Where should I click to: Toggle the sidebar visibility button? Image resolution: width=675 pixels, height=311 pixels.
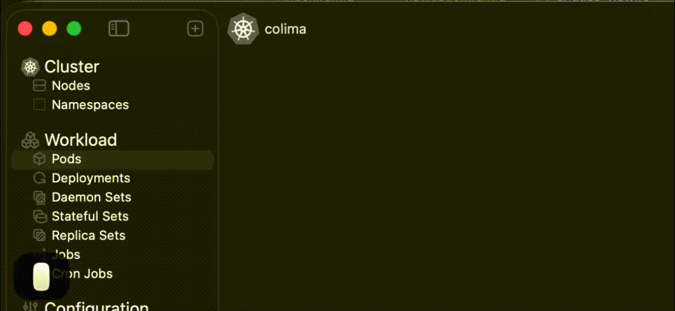coord(118,29)
